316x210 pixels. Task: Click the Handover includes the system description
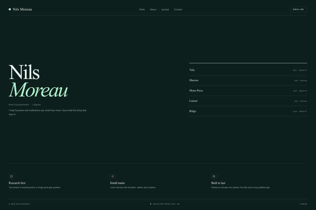coord(241,187)
